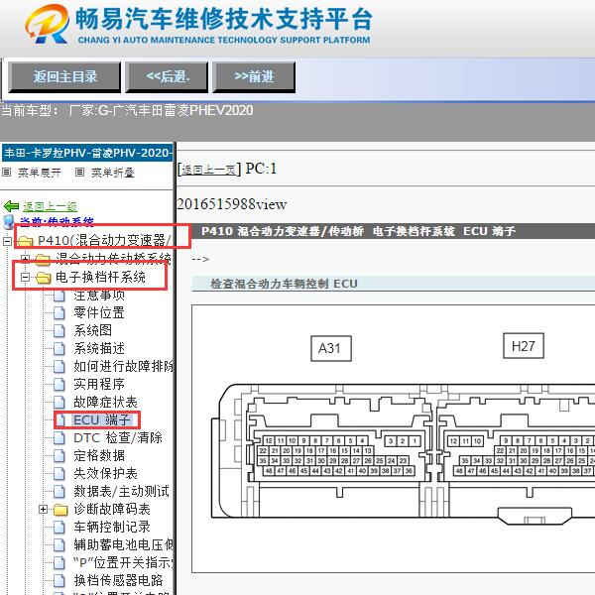Click the 当前车型 广汽丰田雷凌PHEV2020 text
This screenshot has height=595, width=595.
127,111
